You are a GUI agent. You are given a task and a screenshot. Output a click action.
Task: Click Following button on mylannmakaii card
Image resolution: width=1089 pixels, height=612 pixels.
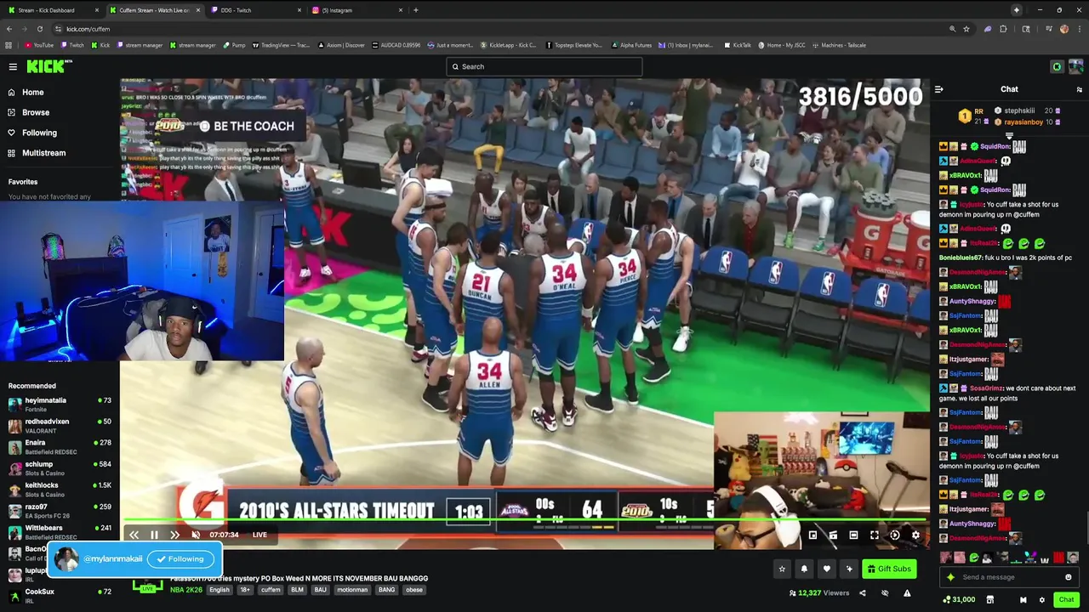click(x=180, y=559)
